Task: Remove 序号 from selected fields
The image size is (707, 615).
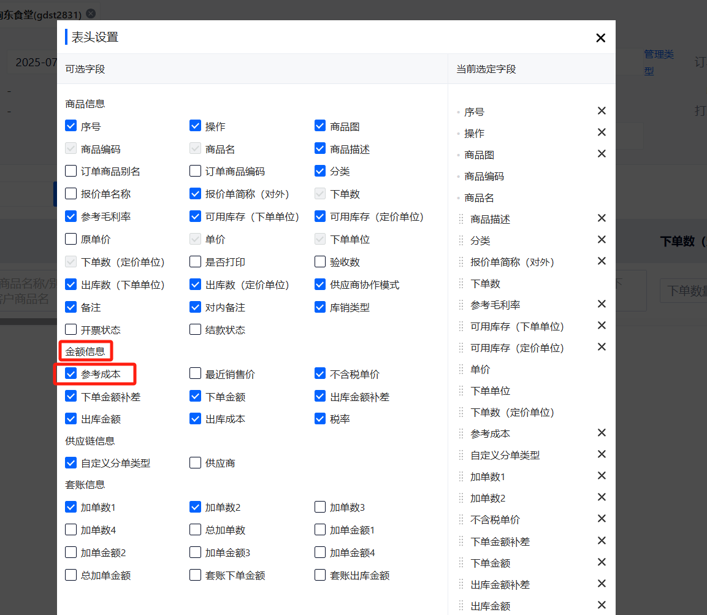Action: click(x=602, y=111)
